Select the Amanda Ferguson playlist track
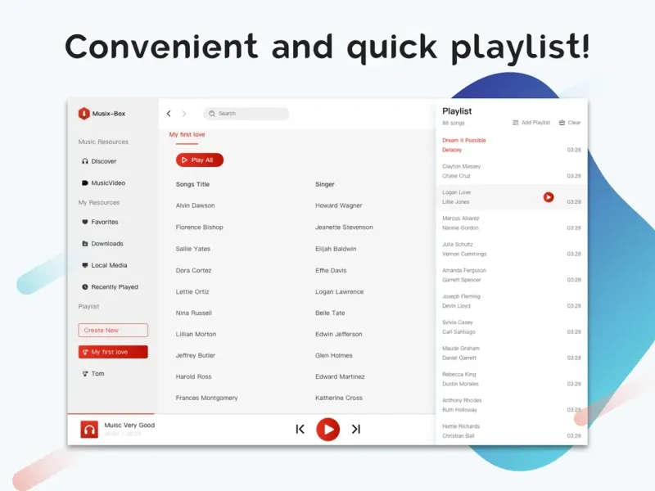Viewport: 655px width, 491px height. tap(511, 275)
